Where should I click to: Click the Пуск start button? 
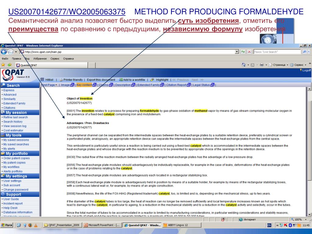click(7, 225)
